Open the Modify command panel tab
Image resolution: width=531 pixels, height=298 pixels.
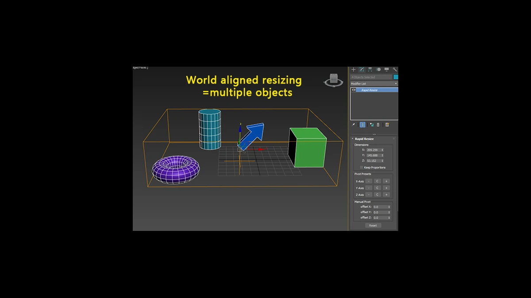(x=362, y=70)
